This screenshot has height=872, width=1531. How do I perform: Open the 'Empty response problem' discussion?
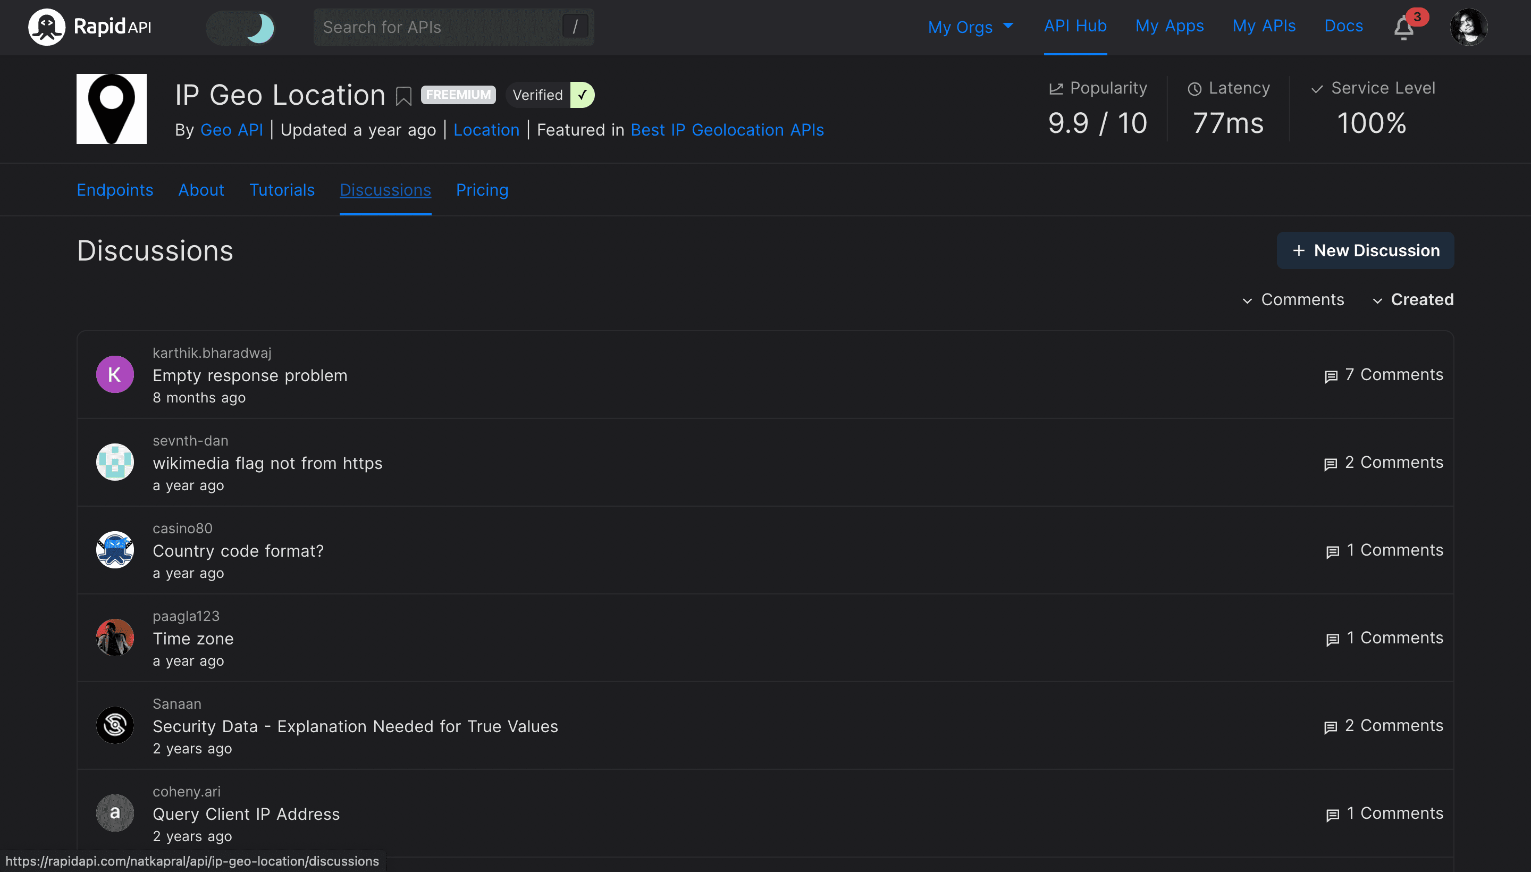click(250, 375)
